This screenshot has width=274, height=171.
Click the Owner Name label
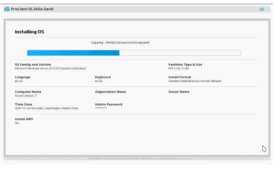click(x=179, y=92)
